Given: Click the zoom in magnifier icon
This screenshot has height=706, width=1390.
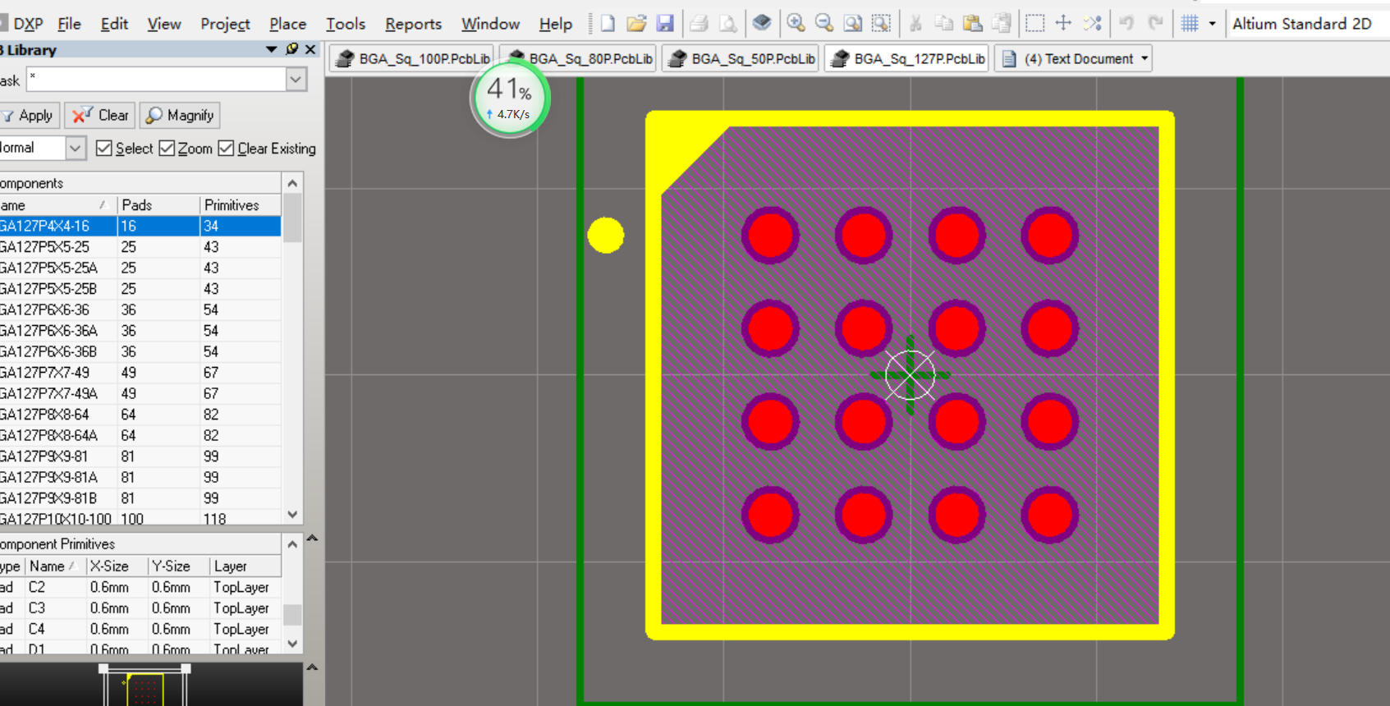Looking at the screenshot, I should (x=796, y=23).
